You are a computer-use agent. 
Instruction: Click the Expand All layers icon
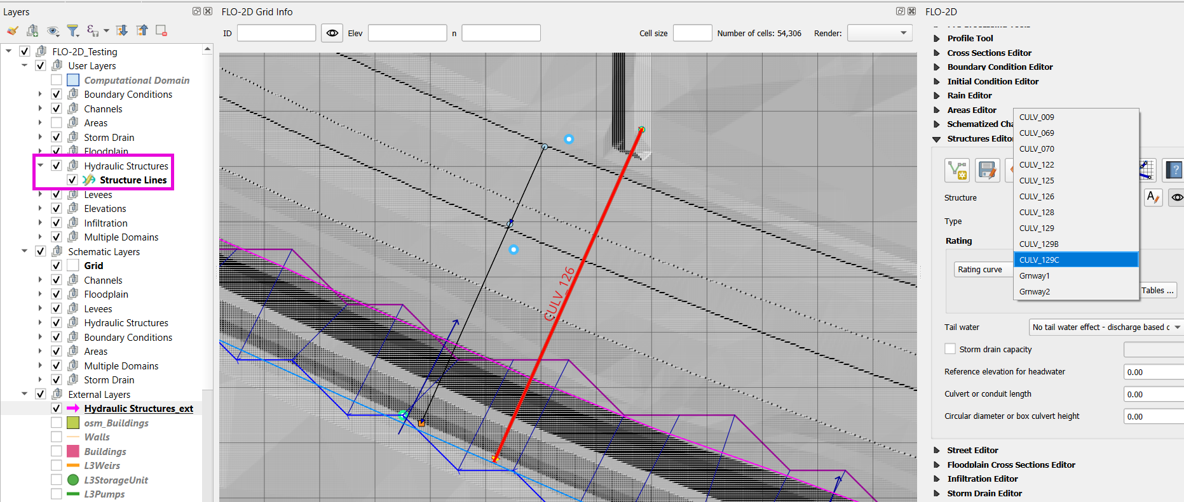point(122,30)
